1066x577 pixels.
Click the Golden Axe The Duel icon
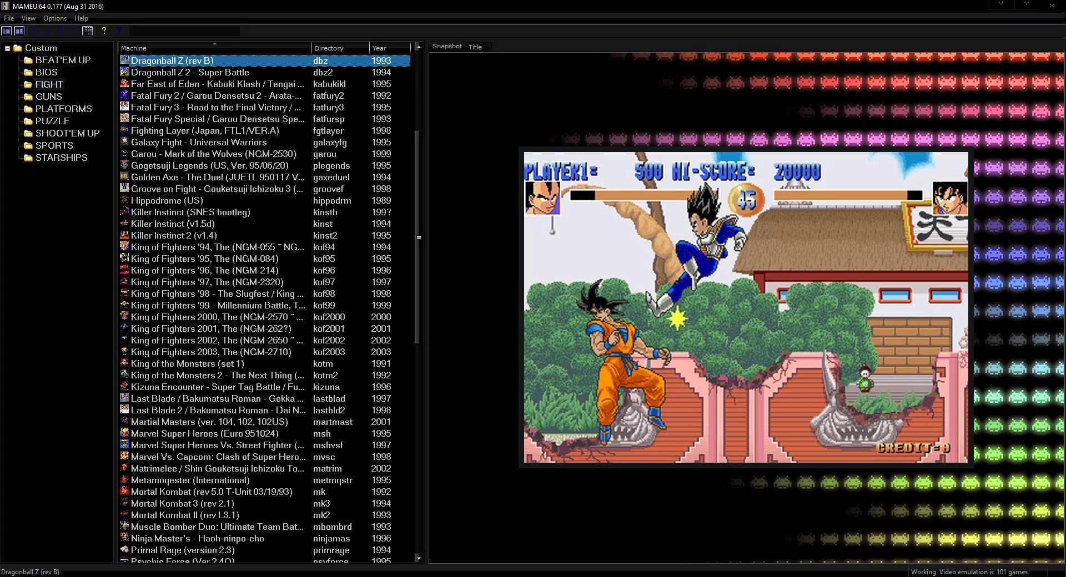[x=124, y=177]
